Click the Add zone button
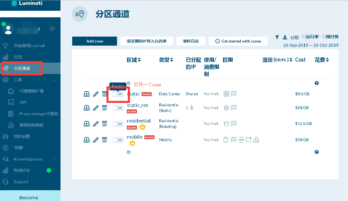 tap(95, 41)
